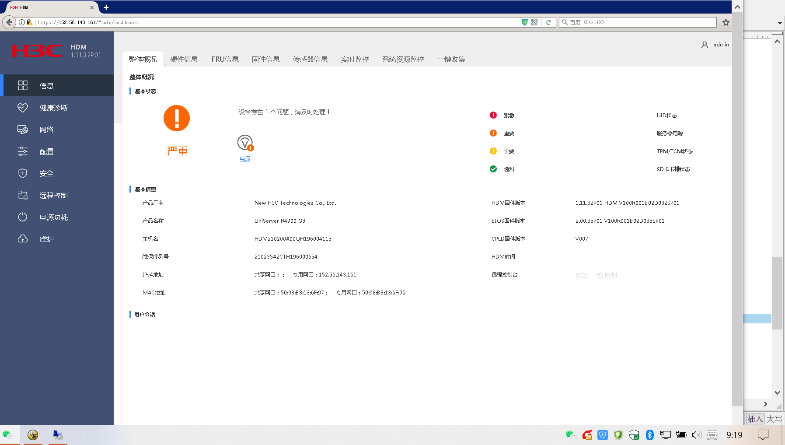Open the 远程控制 remote control icon

pos(23,195)
